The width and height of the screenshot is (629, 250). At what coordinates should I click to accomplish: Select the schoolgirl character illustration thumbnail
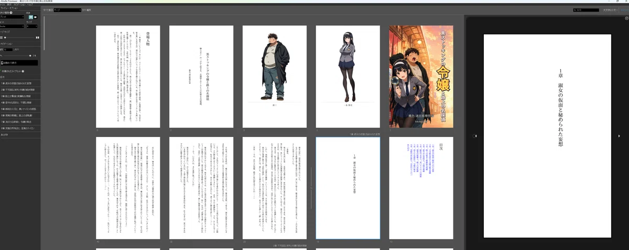(x=348, y=76)
